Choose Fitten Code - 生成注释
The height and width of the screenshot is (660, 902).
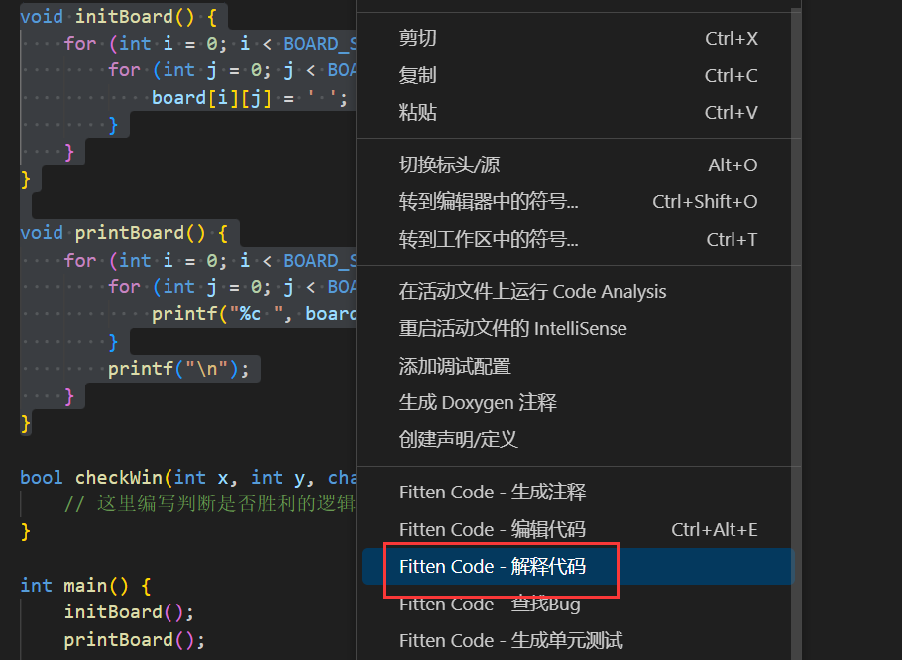[578, 493]
